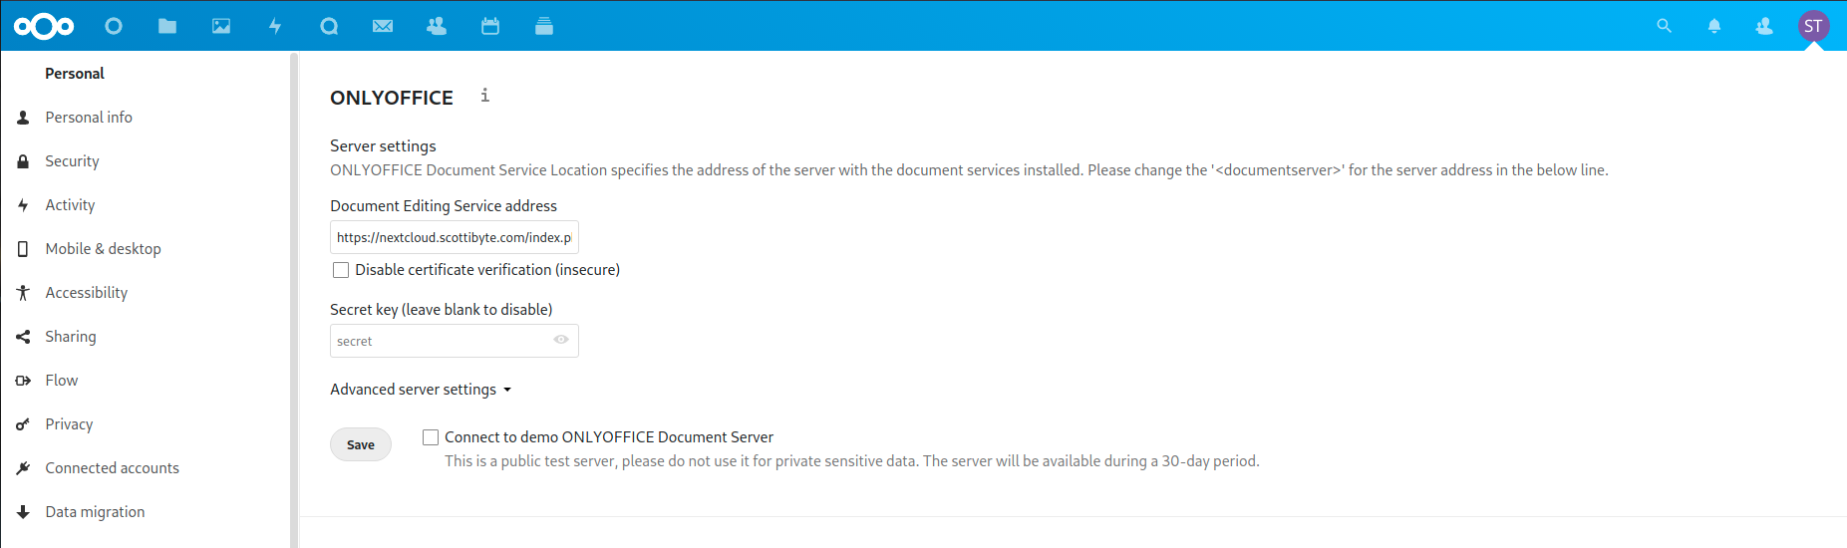The height and width of the screenshot is (548, 1847).
Task: Expand Advanced server settings
Action: pyautogui.click(x=421, y=390)
